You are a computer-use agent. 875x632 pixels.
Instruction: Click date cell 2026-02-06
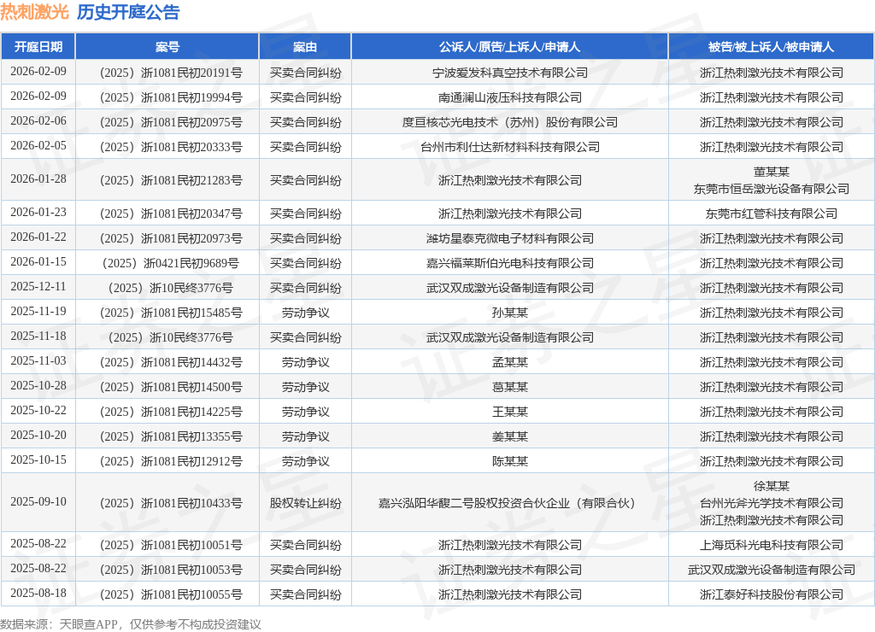coord(38,121)
